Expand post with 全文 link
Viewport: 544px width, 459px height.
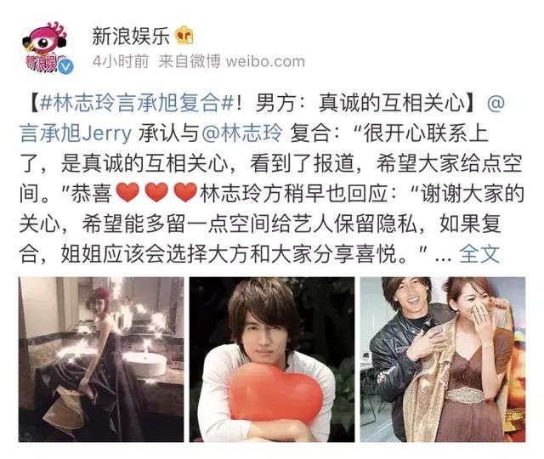pyautogui.click(x=479, y=254)
